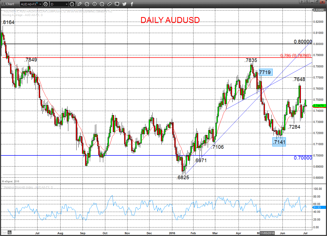Click the eSignal, 2016 copyright text
Screen dimensions: 327x236
click(11, 182)
